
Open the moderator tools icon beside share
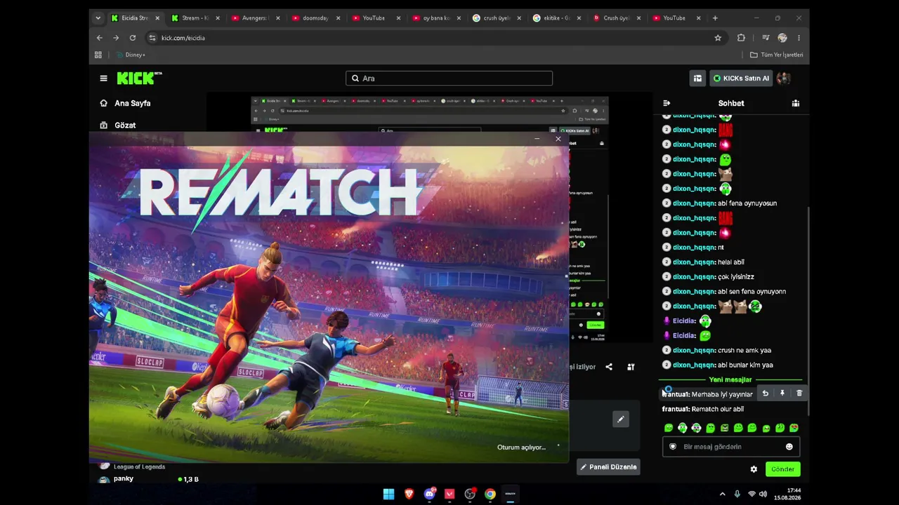point(631,367)
